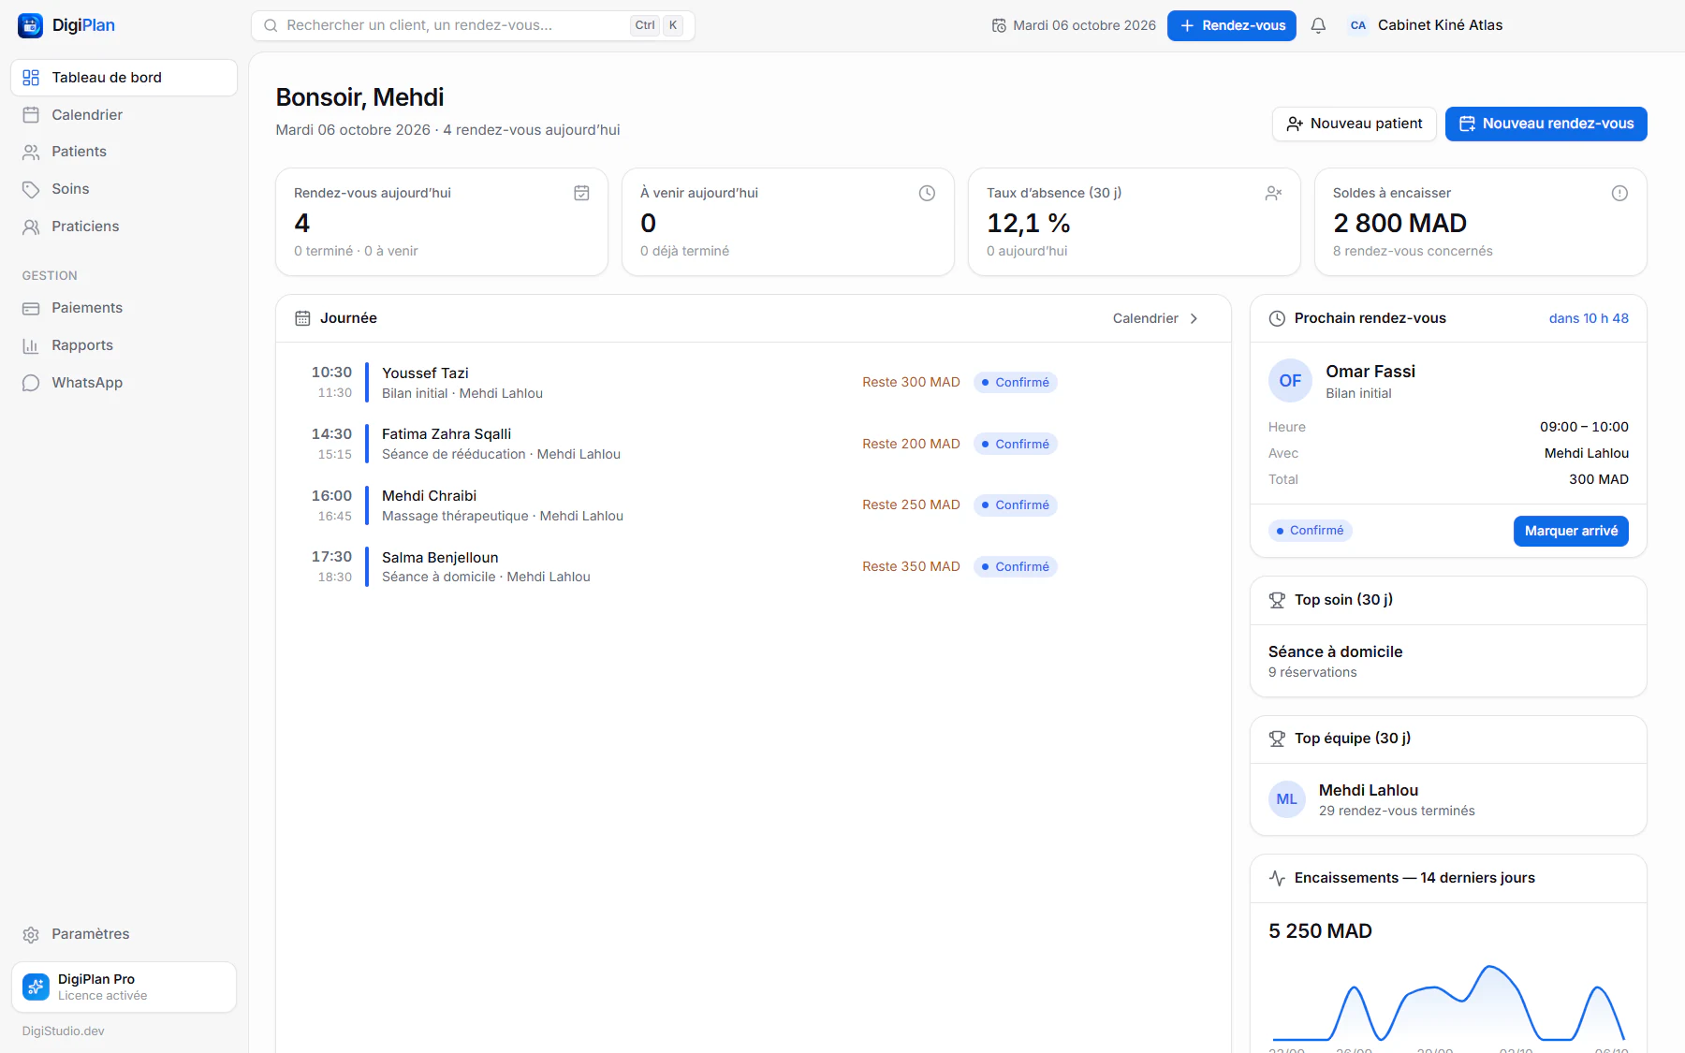Click the activity icon beside Encaissements
Viewport: 1685px width, 1053px height.
(1277, 878)
